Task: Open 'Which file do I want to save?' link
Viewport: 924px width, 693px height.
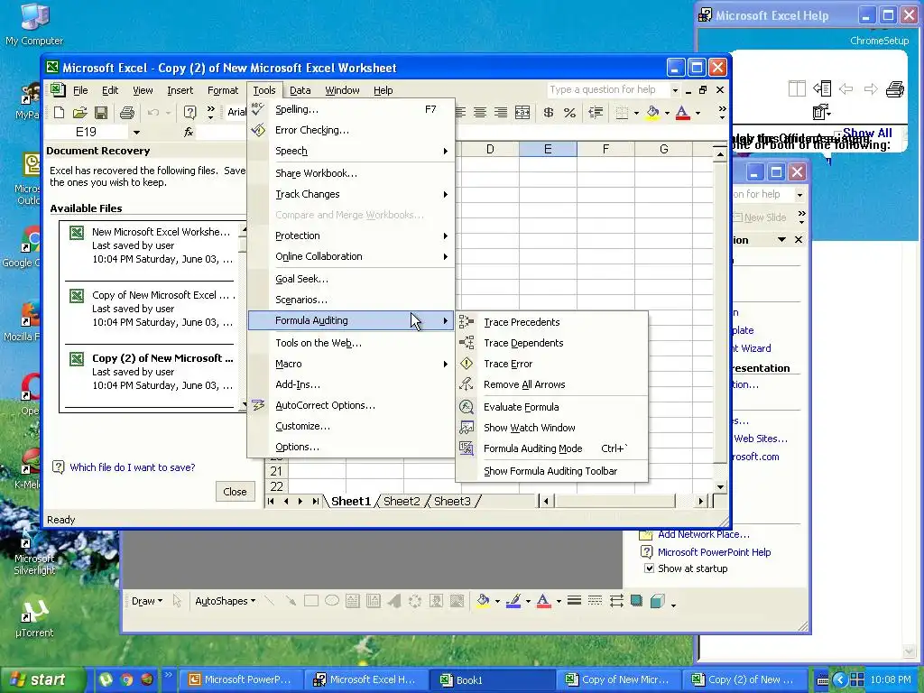Action: click(x=132, y=467)
